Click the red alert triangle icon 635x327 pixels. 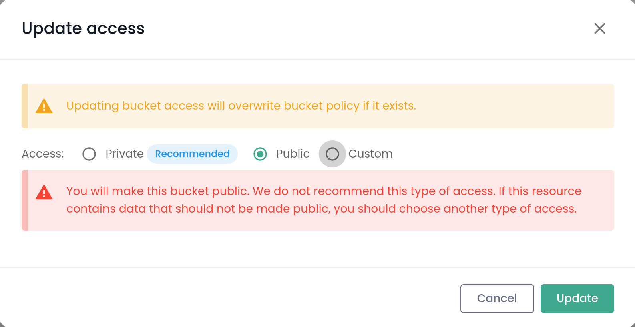(44, 193)
